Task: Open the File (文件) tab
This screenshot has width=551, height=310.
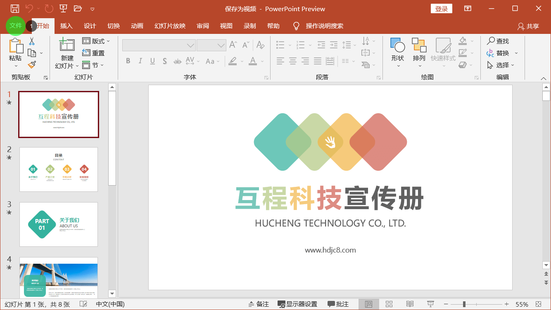Action: [x=16, y=26]
